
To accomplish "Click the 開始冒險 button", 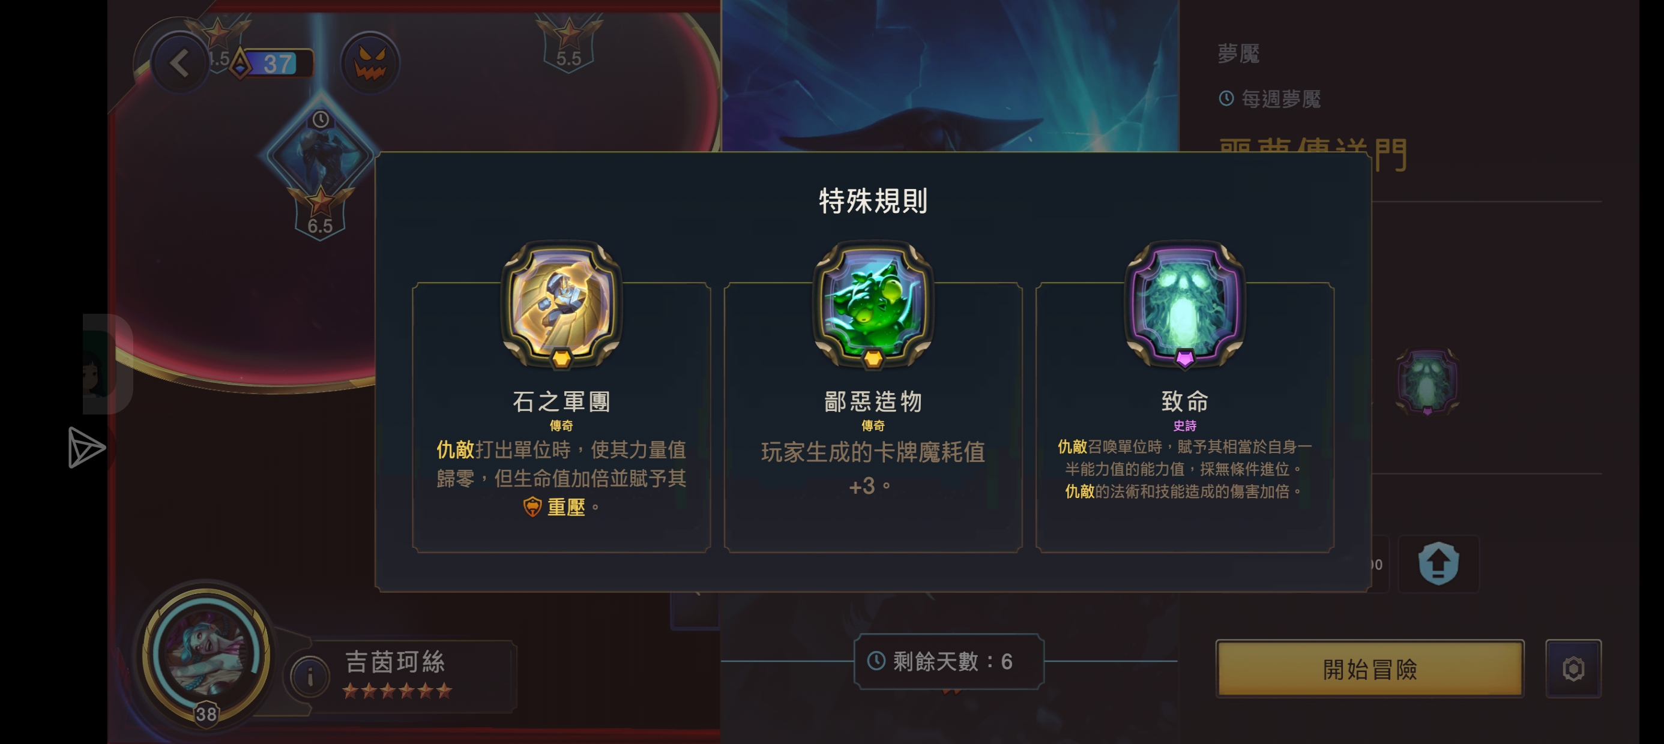I will (x=1369, y=668).
